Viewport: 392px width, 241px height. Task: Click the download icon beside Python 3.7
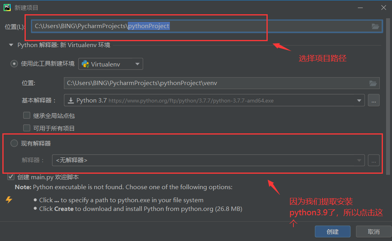click(71, 100)
